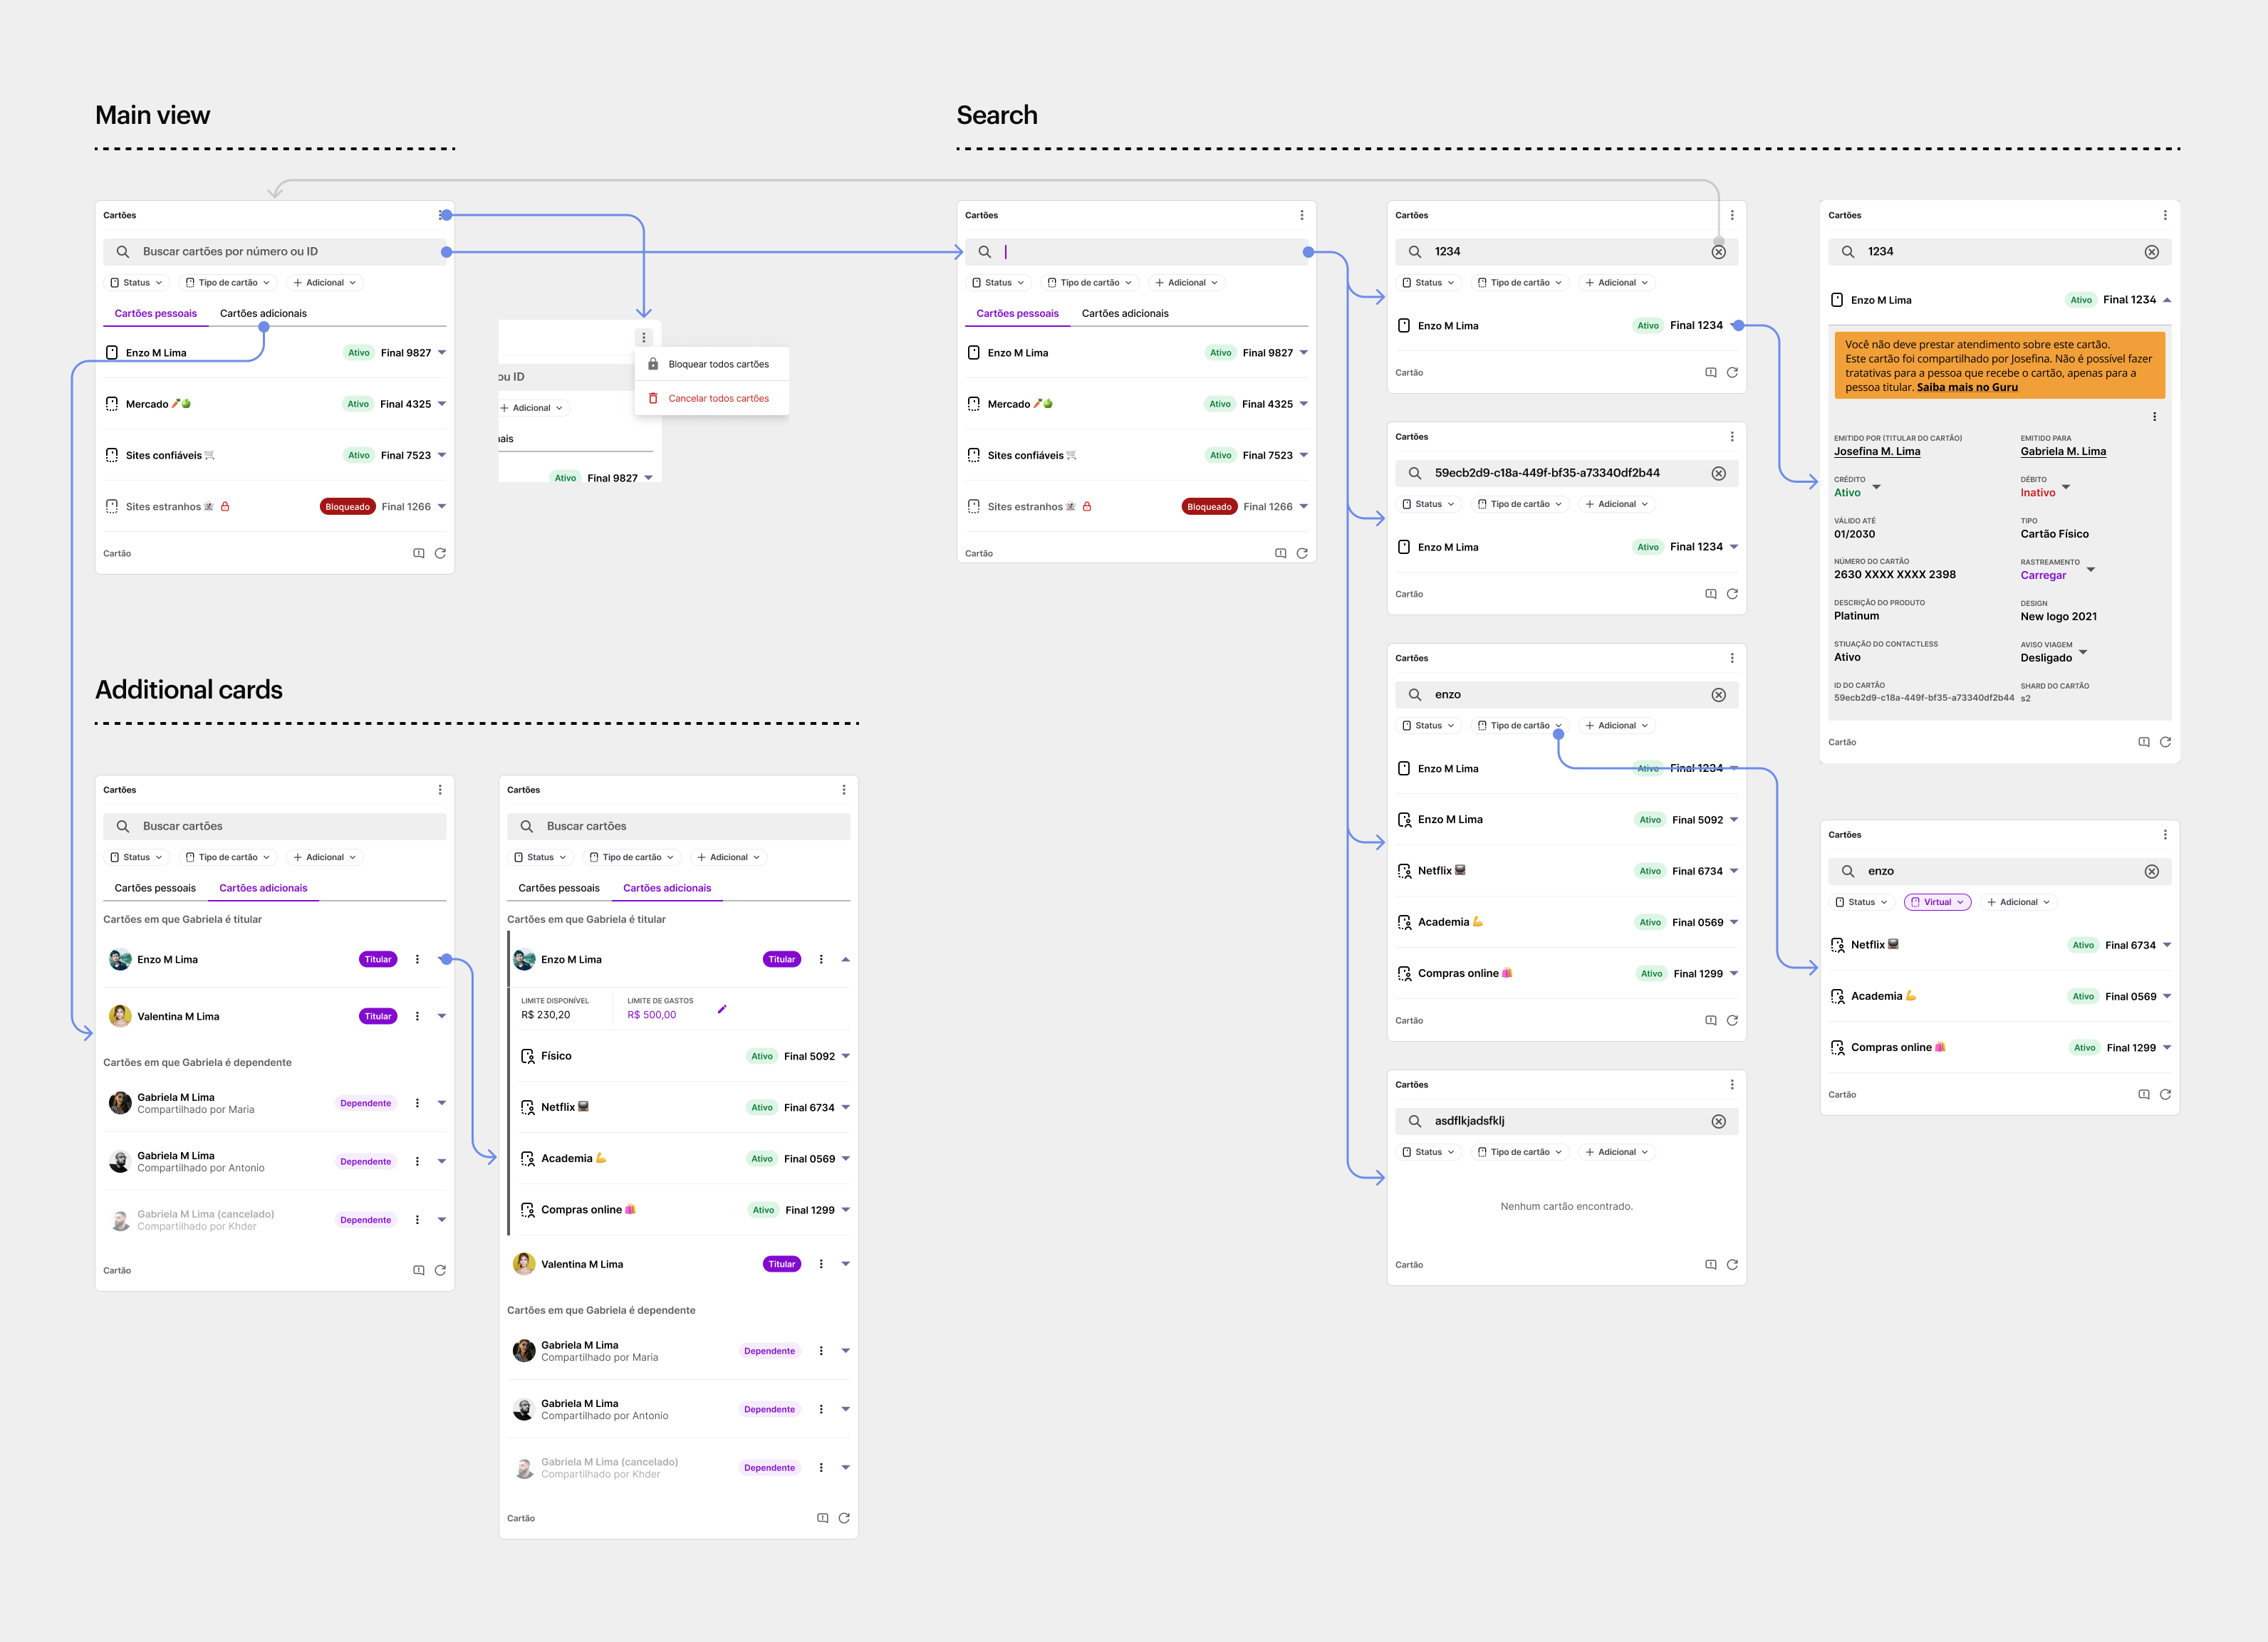Open three-dot menu next to Valentina M Lima Titular
The width and height of the screenshot is (2268, 1642).
[x=417, y=1016]
